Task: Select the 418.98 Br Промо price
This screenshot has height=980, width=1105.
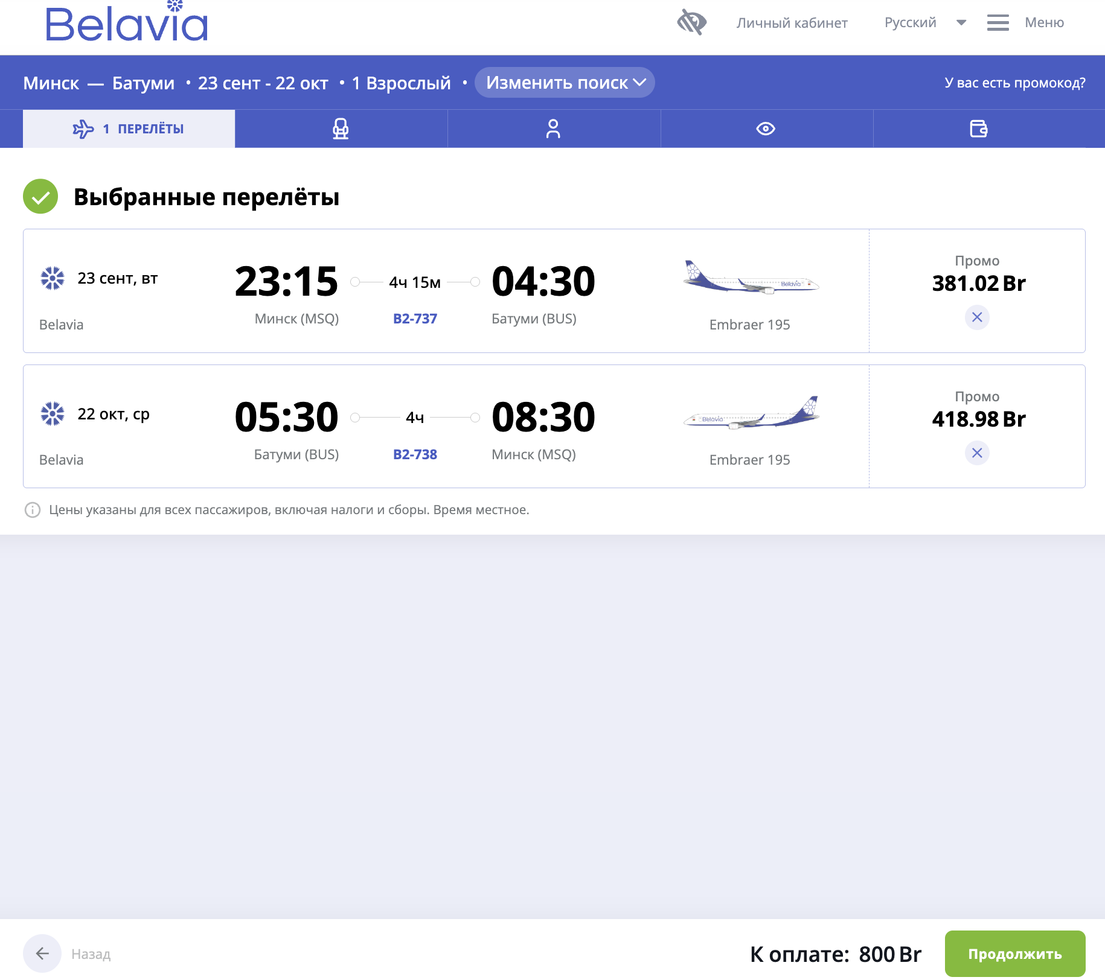Action: [x=978, y=419]
